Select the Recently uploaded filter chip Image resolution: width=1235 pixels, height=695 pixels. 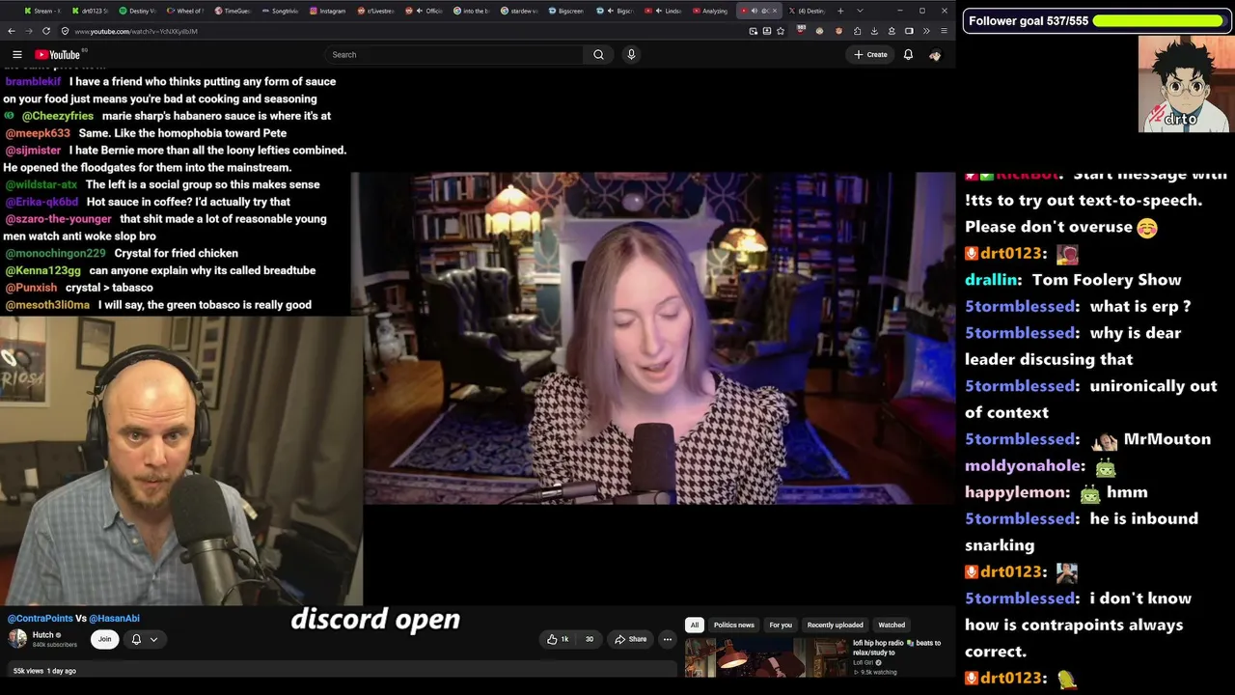835,625
